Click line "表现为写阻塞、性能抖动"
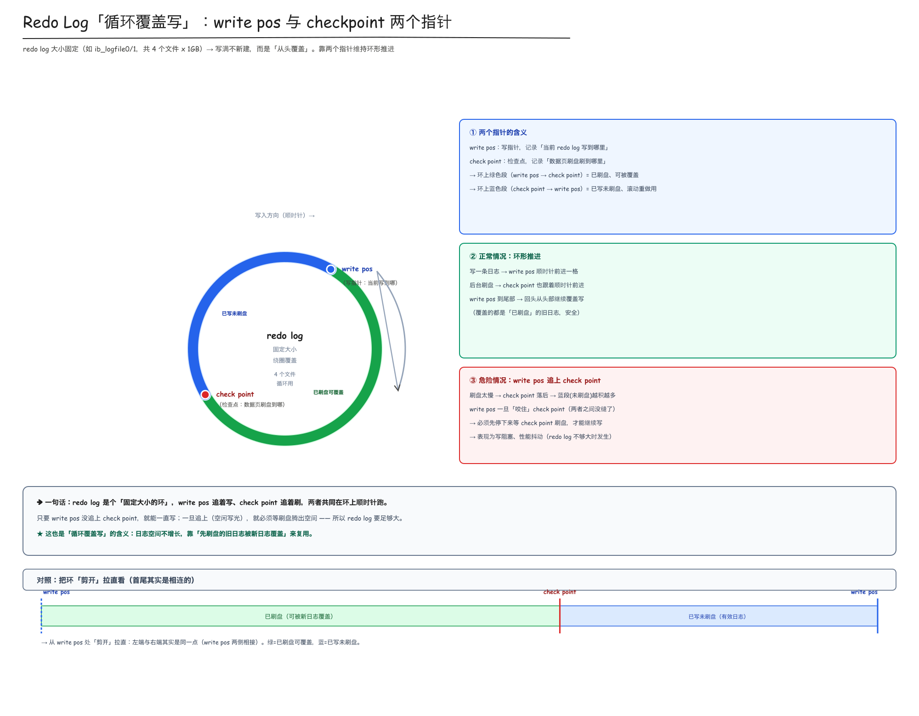 (541, 436)
